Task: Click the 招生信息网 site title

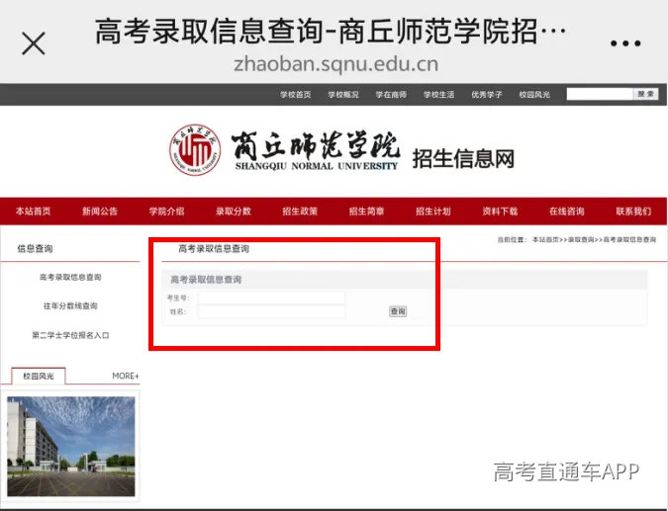Action: point(463,158)
